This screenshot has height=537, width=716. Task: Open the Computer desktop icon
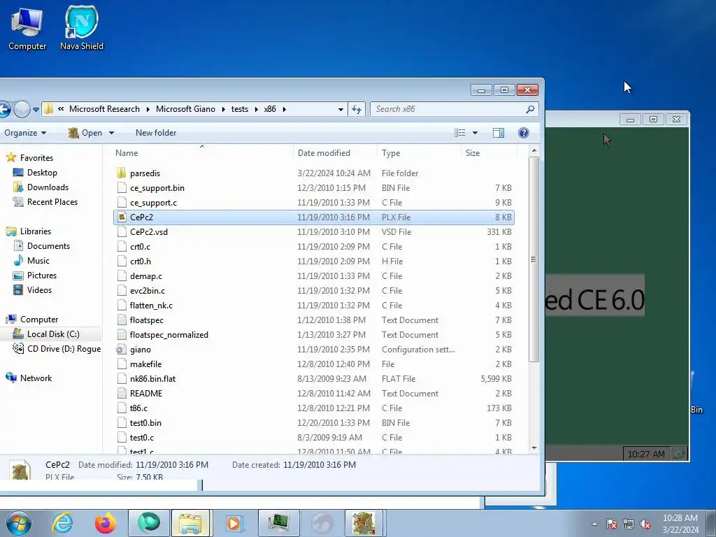[x=27, y=29]
